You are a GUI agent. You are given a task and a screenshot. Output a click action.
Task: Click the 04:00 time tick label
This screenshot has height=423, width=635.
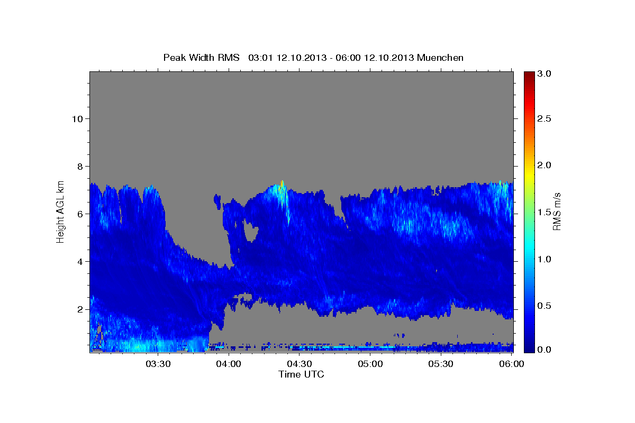pyautogui.click(x=229, y=364)
